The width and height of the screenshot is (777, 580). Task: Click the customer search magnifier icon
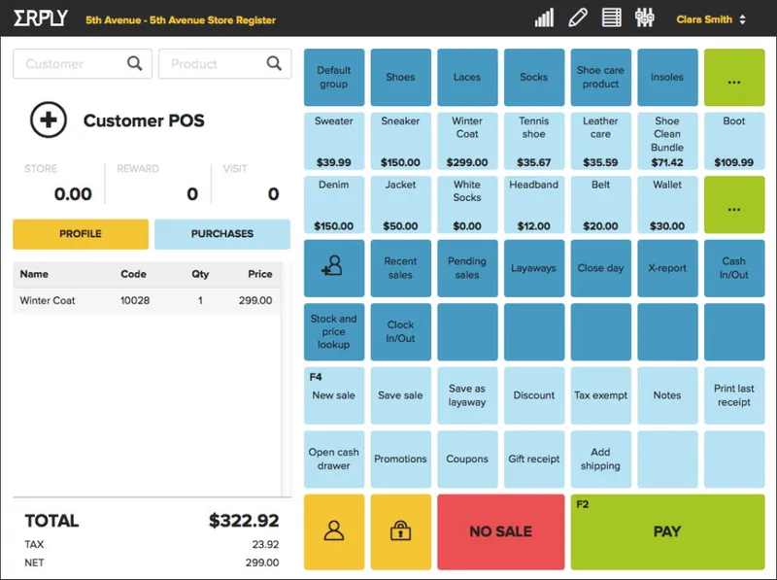(135, 63)
